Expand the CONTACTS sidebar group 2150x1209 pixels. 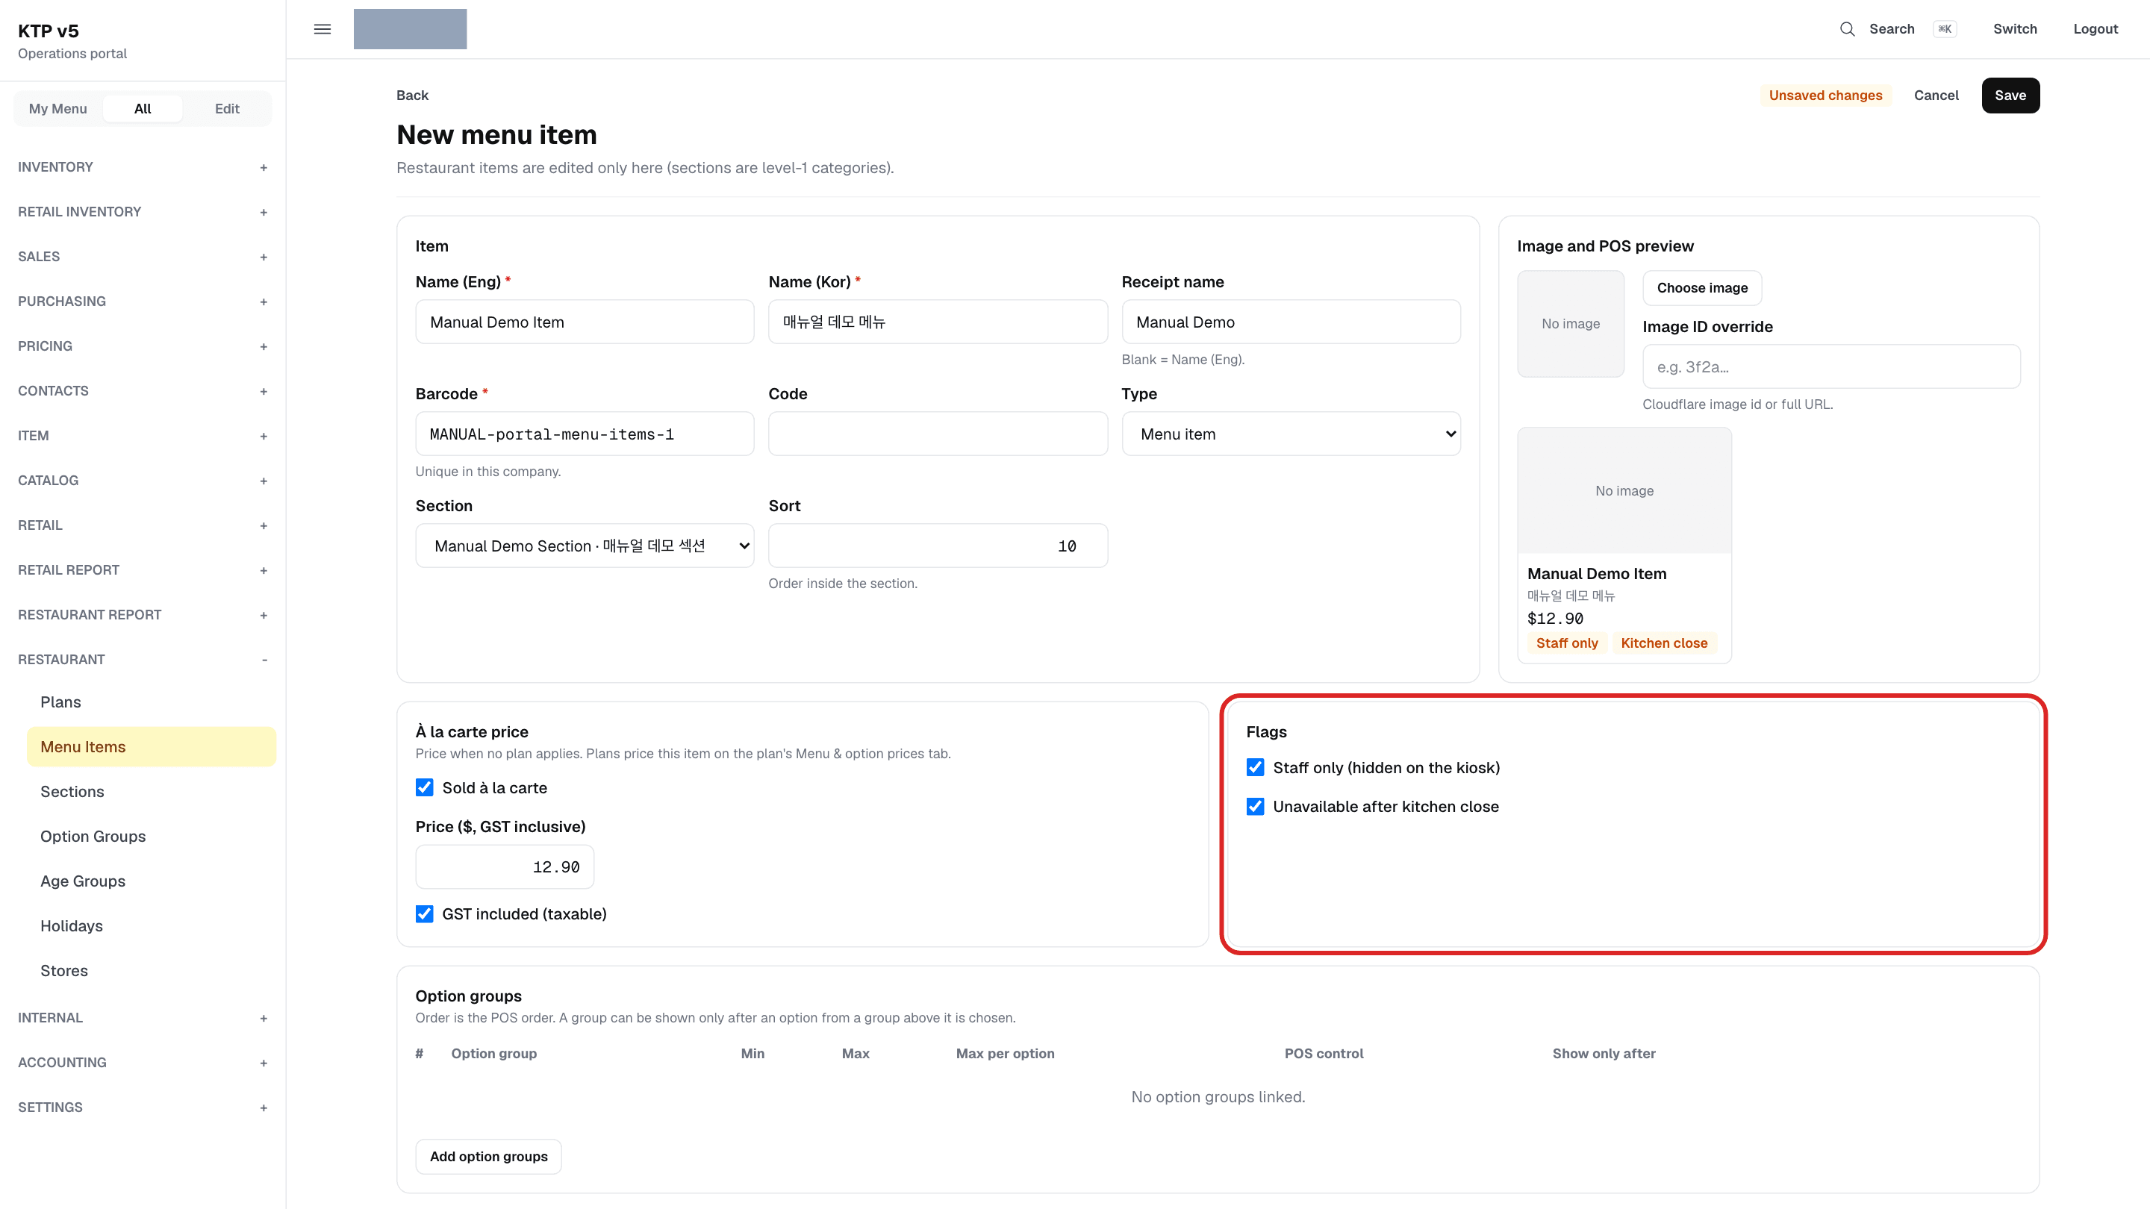(143, 391)
